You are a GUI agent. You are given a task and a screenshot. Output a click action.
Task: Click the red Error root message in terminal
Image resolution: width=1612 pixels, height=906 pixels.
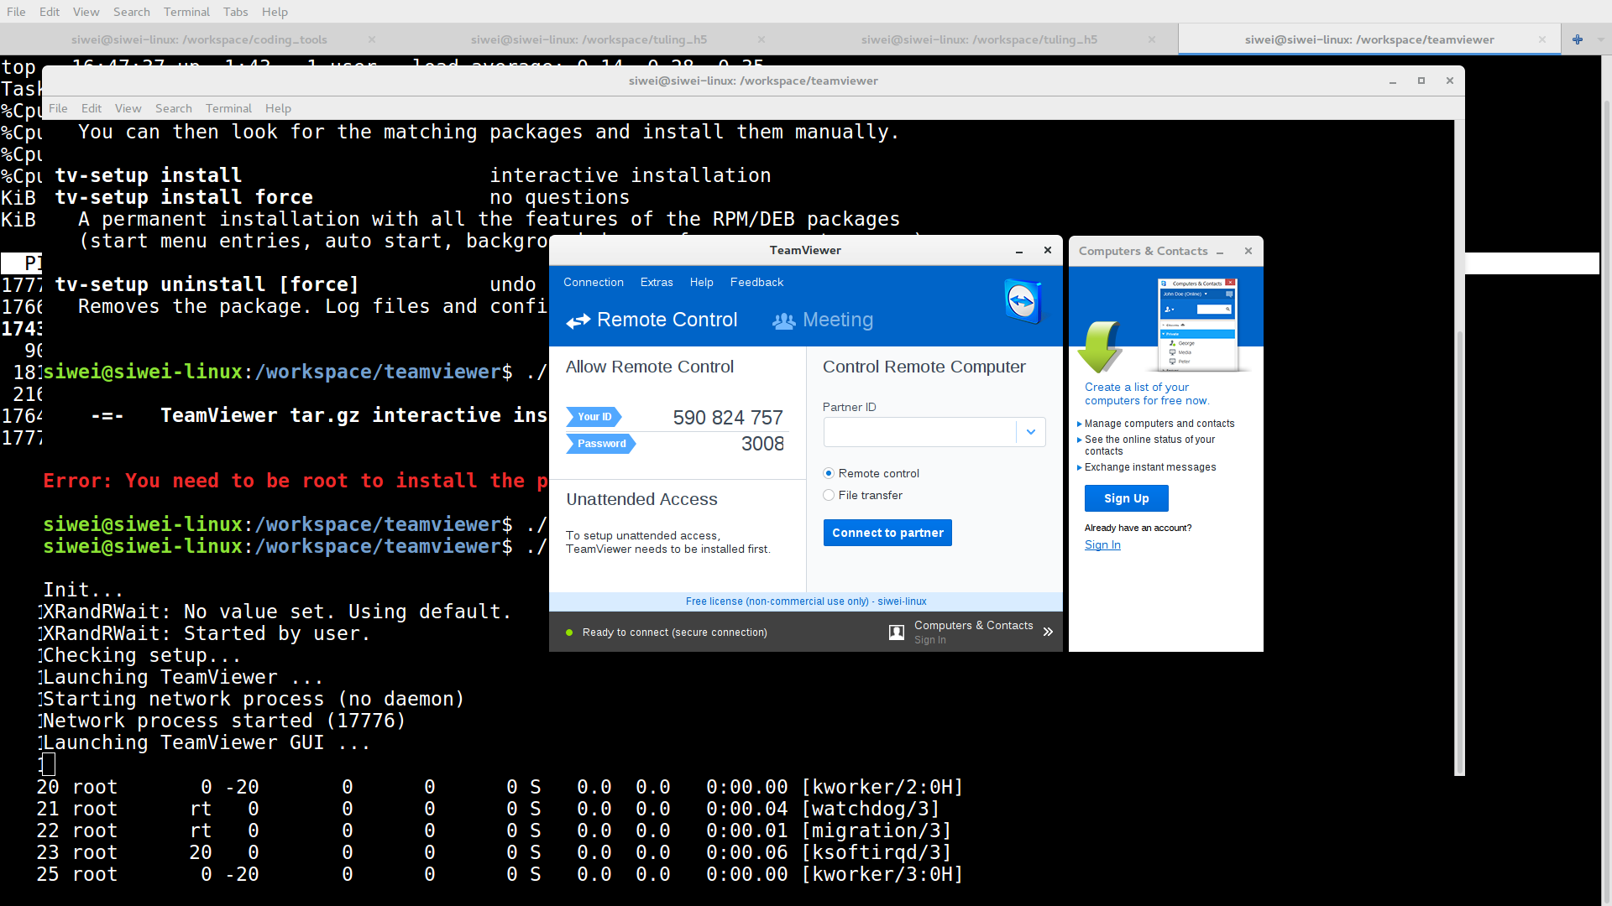(296, 481)
